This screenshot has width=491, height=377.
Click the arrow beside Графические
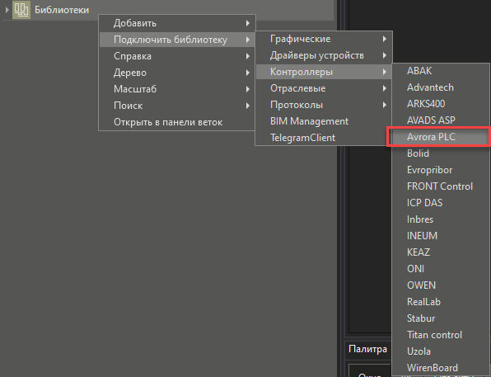[x=384, y=39]
